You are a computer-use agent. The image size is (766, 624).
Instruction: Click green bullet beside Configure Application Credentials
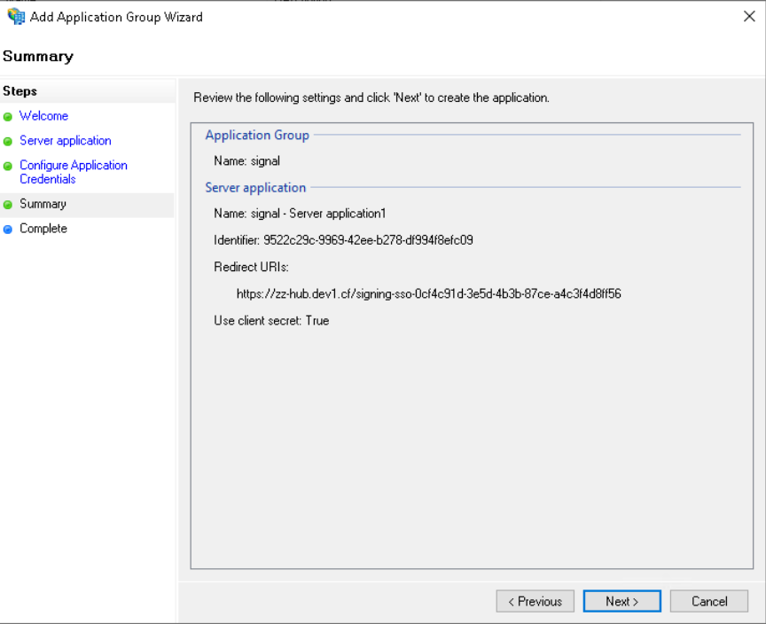click(x=8, y=167)
